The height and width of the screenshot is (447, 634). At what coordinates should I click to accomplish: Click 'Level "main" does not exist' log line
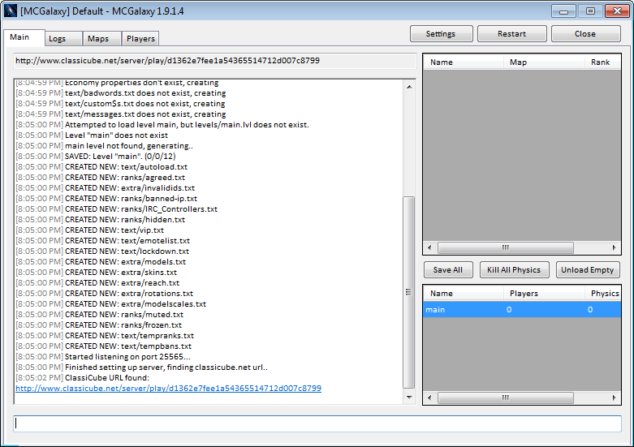tap(92, 135)
